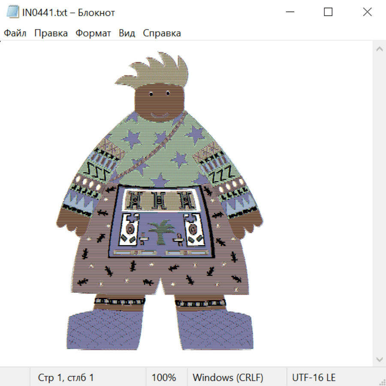386x386 pixels.
Task: Expand the Формат menu
Action: coord(93,33)
